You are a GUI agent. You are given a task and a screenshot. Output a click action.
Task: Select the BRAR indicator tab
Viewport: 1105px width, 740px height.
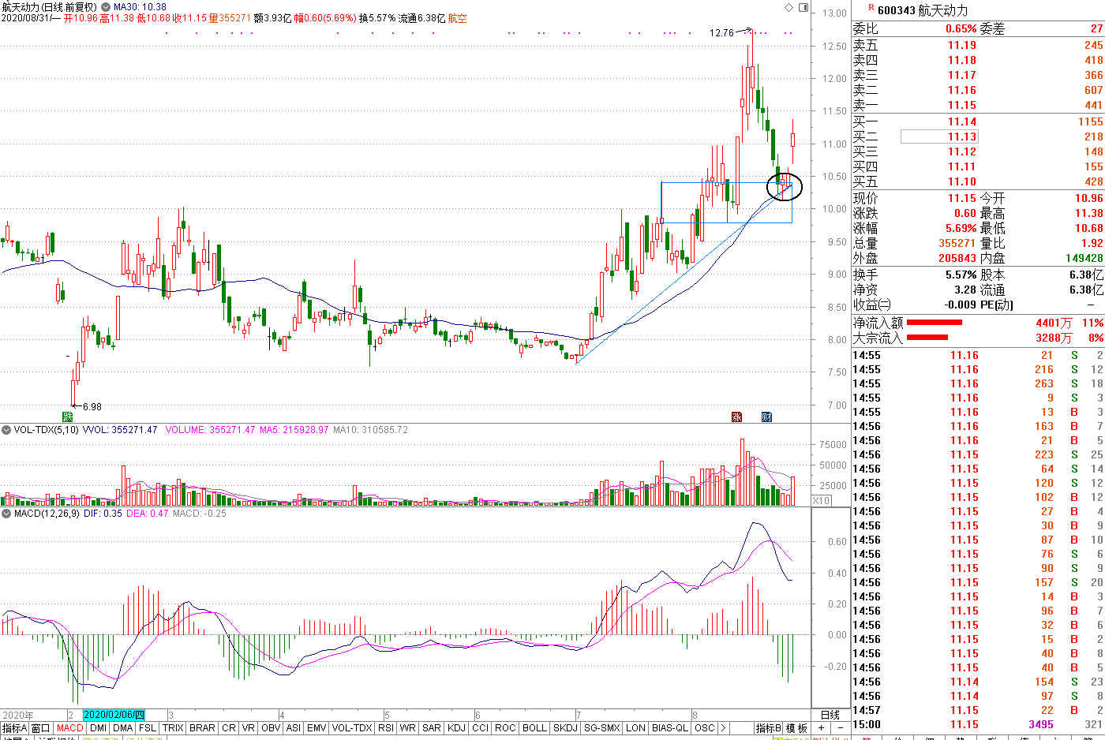pos(202,727)
